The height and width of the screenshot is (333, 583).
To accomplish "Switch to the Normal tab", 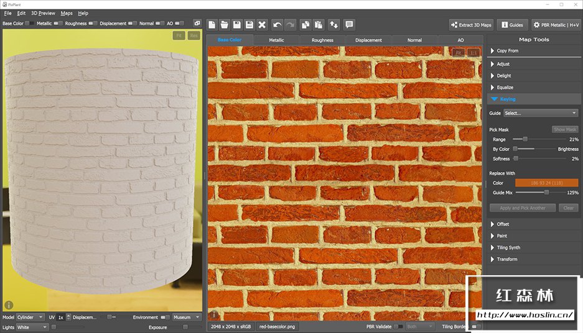I will point(414,40).
